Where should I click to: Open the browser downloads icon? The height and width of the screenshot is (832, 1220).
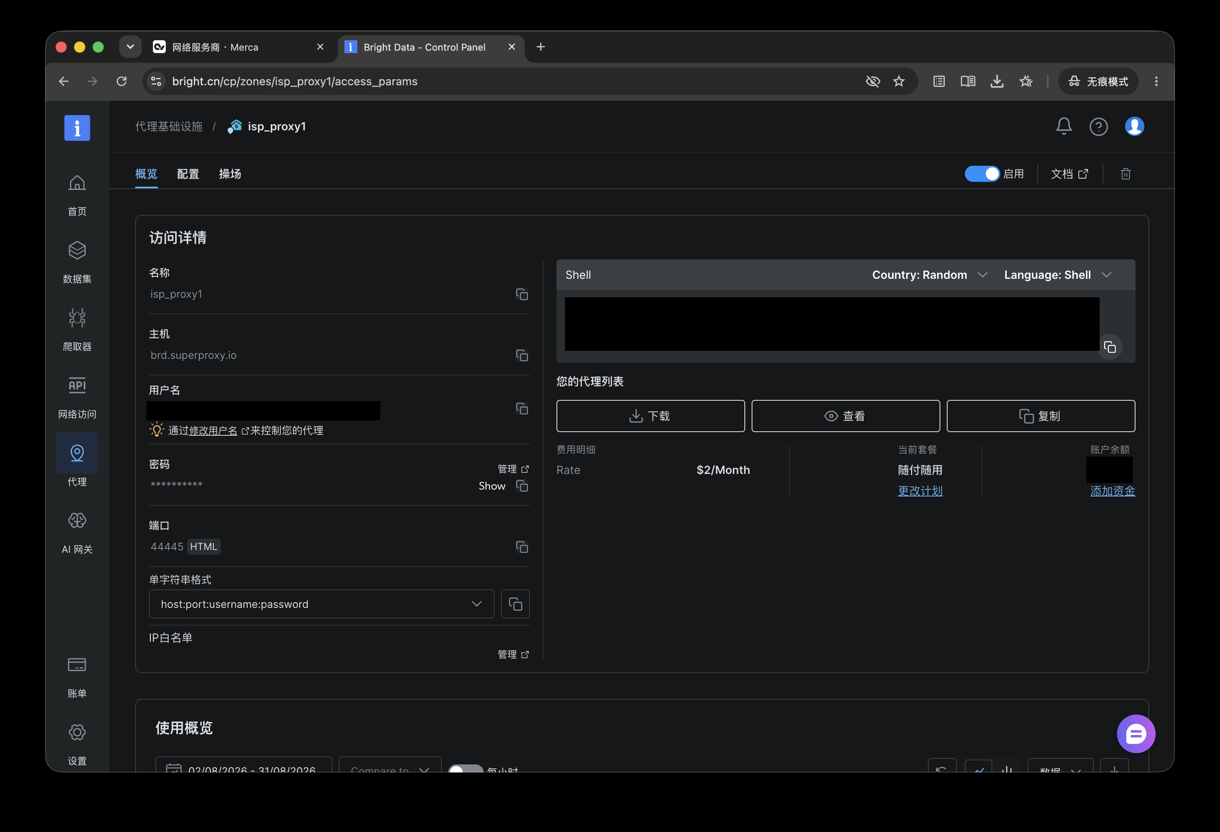996,81
